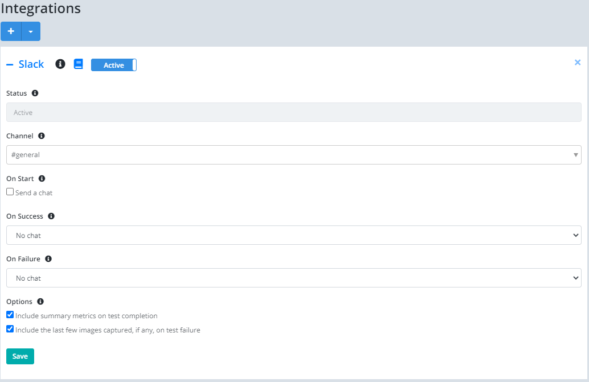The width and height of the screenshot is (589, 382).
Task: Click the info icon next to On Success
Action: (51, 216)
